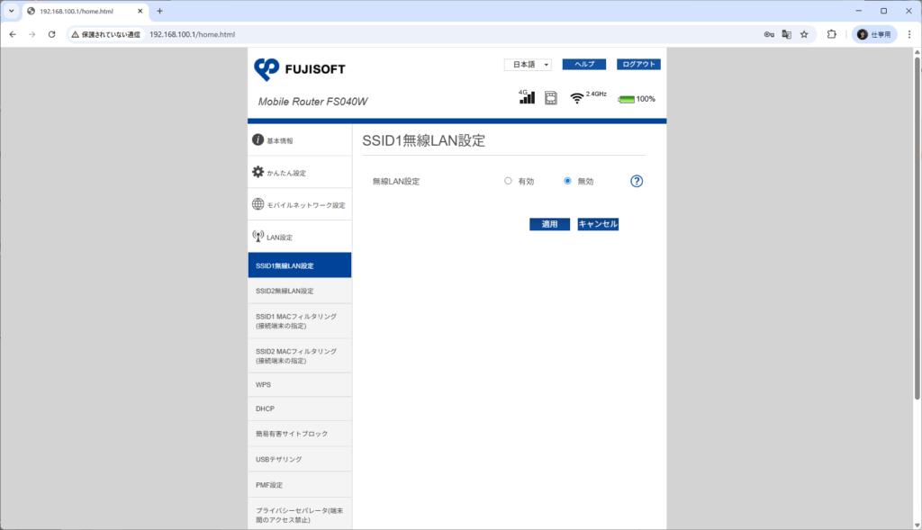This screenshot has height=530, width=922.
Task: Select the 無効 radio button
Action: coord(567,181)
